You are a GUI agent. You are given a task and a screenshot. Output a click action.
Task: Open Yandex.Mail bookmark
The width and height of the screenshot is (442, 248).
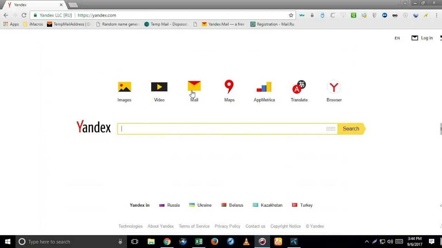click(223, 24)
